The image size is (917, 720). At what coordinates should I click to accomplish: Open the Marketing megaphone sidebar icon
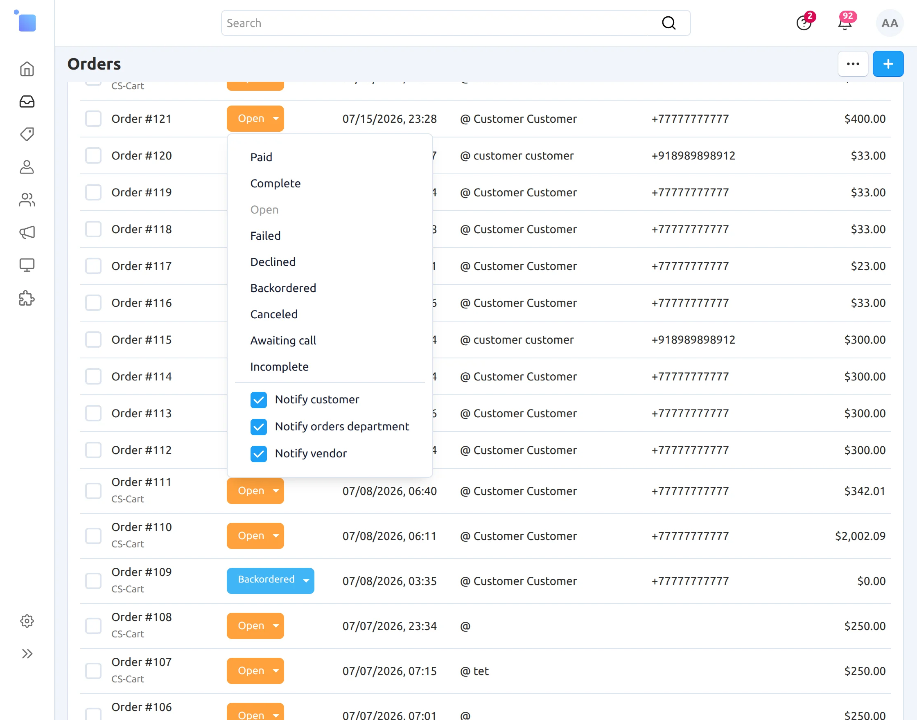click(27, 232)
